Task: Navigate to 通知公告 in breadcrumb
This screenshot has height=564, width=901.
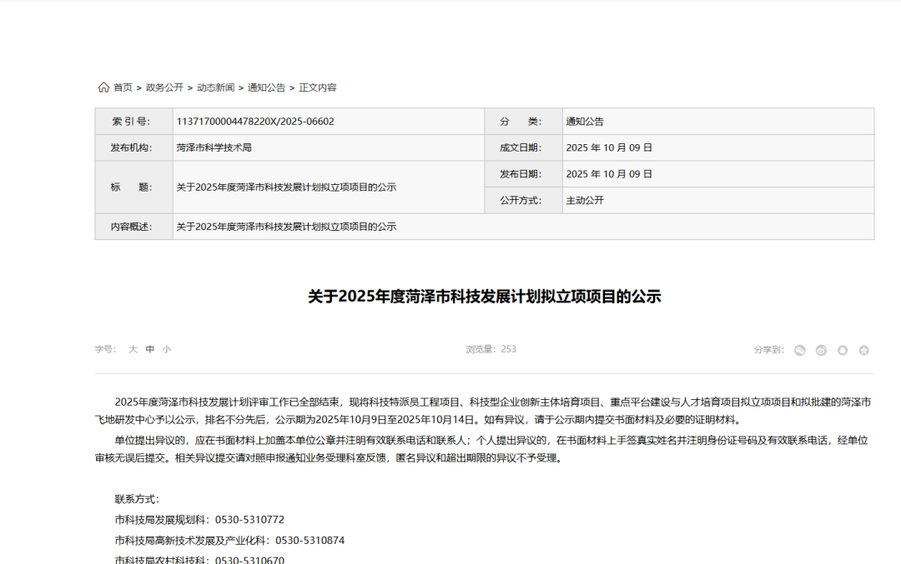Action: click(266, 87)
